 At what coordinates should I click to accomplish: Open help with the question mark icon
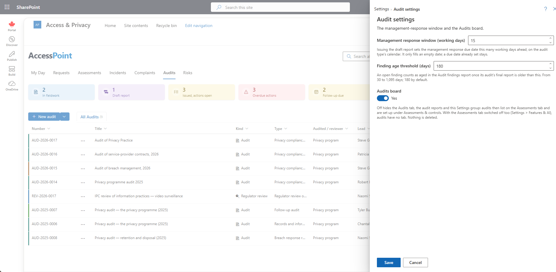click(x=545, y=9)
